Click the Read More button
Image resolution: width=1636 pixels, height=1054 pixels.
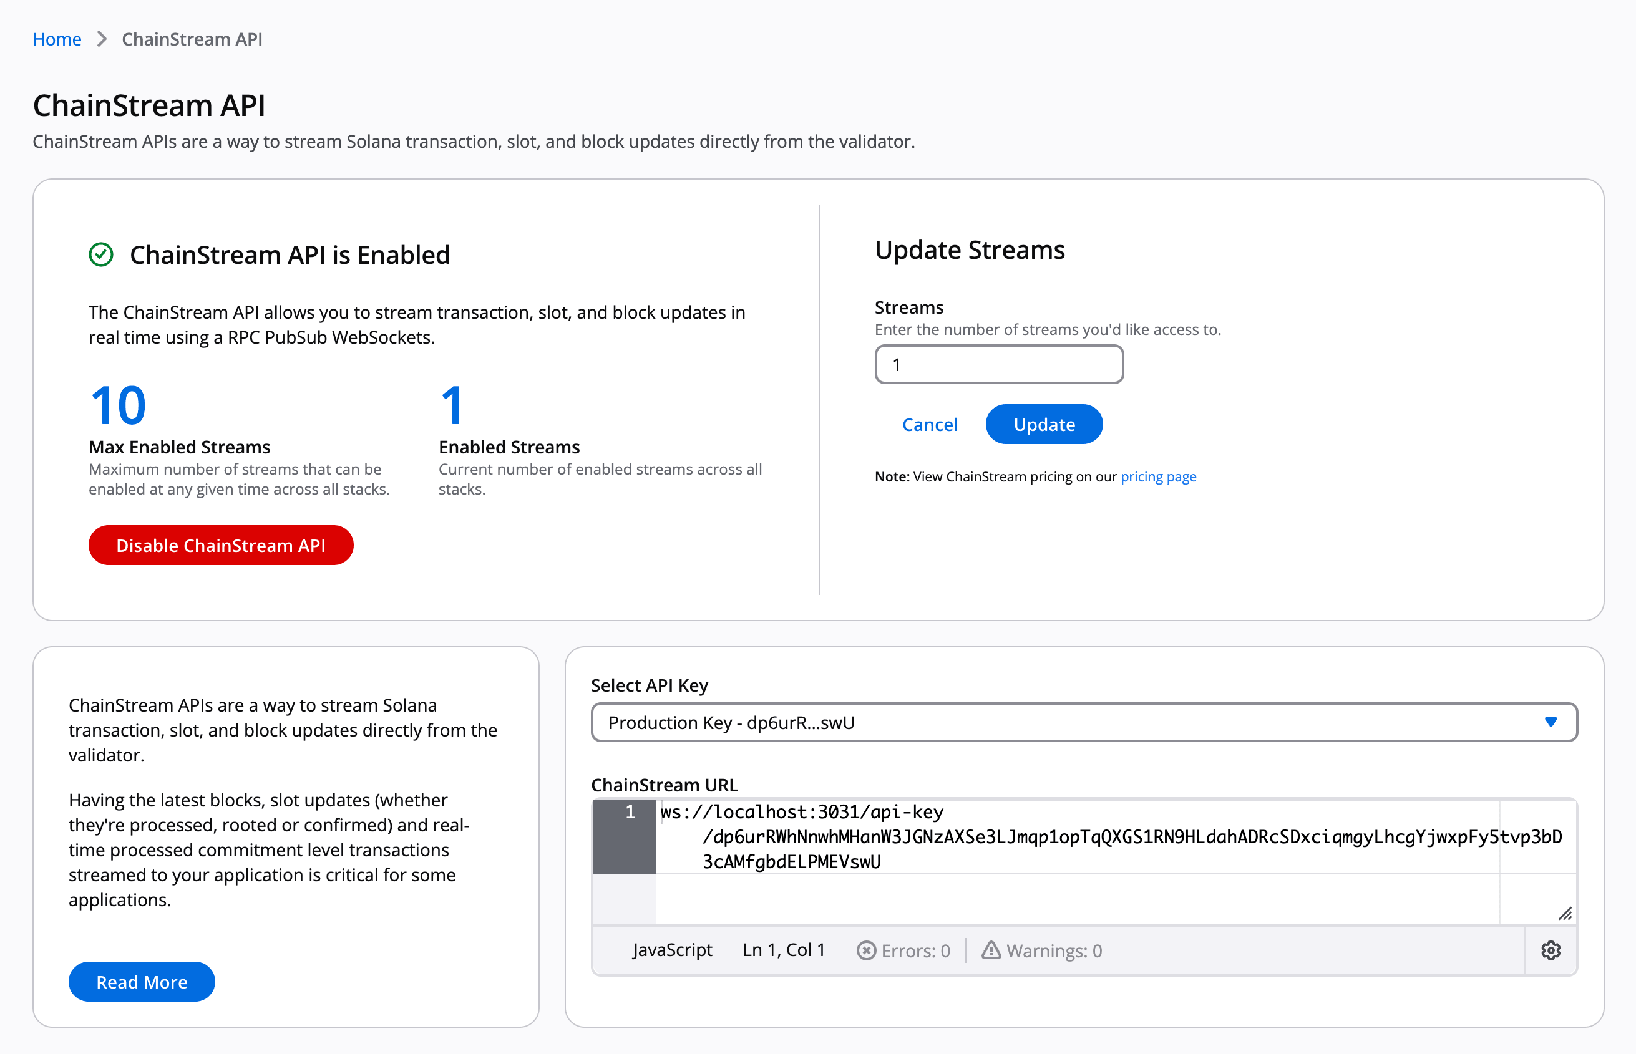[x=141, y=982]
